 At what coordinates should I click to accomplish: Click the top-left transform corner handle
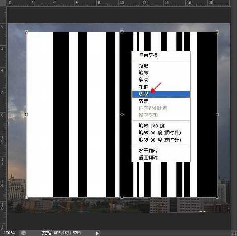26,32
